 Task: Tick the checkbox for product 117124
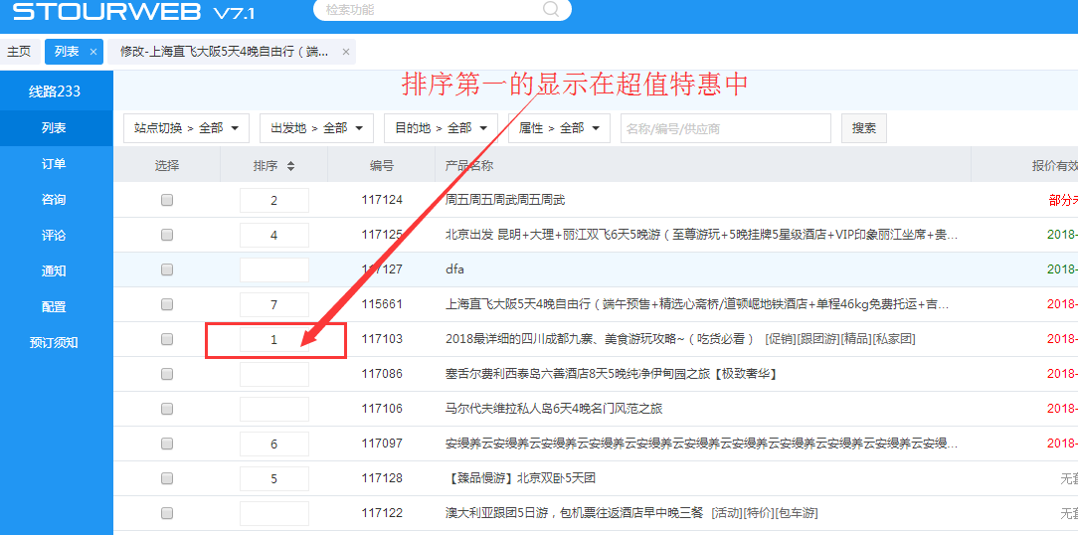coord(167,200)
